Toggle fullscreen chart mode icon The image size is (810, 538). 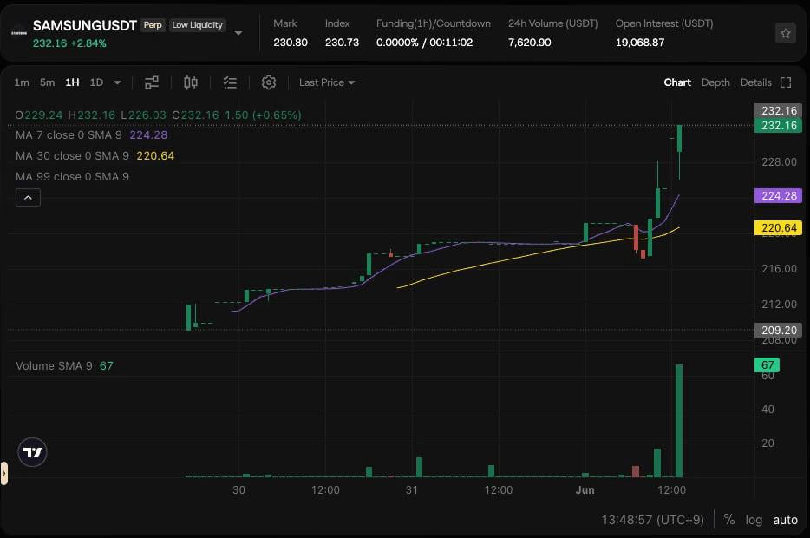tap(786, 82)
